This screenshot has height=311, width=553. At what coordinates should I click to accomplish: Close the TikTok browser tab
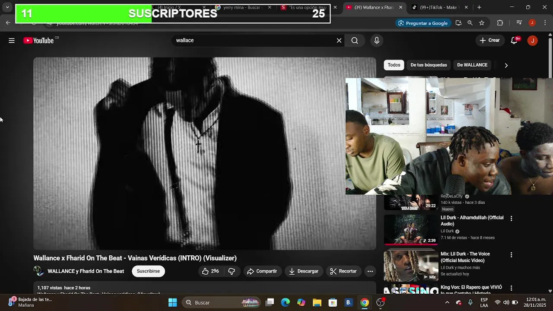pyautogui.click(x=467, y=7)
